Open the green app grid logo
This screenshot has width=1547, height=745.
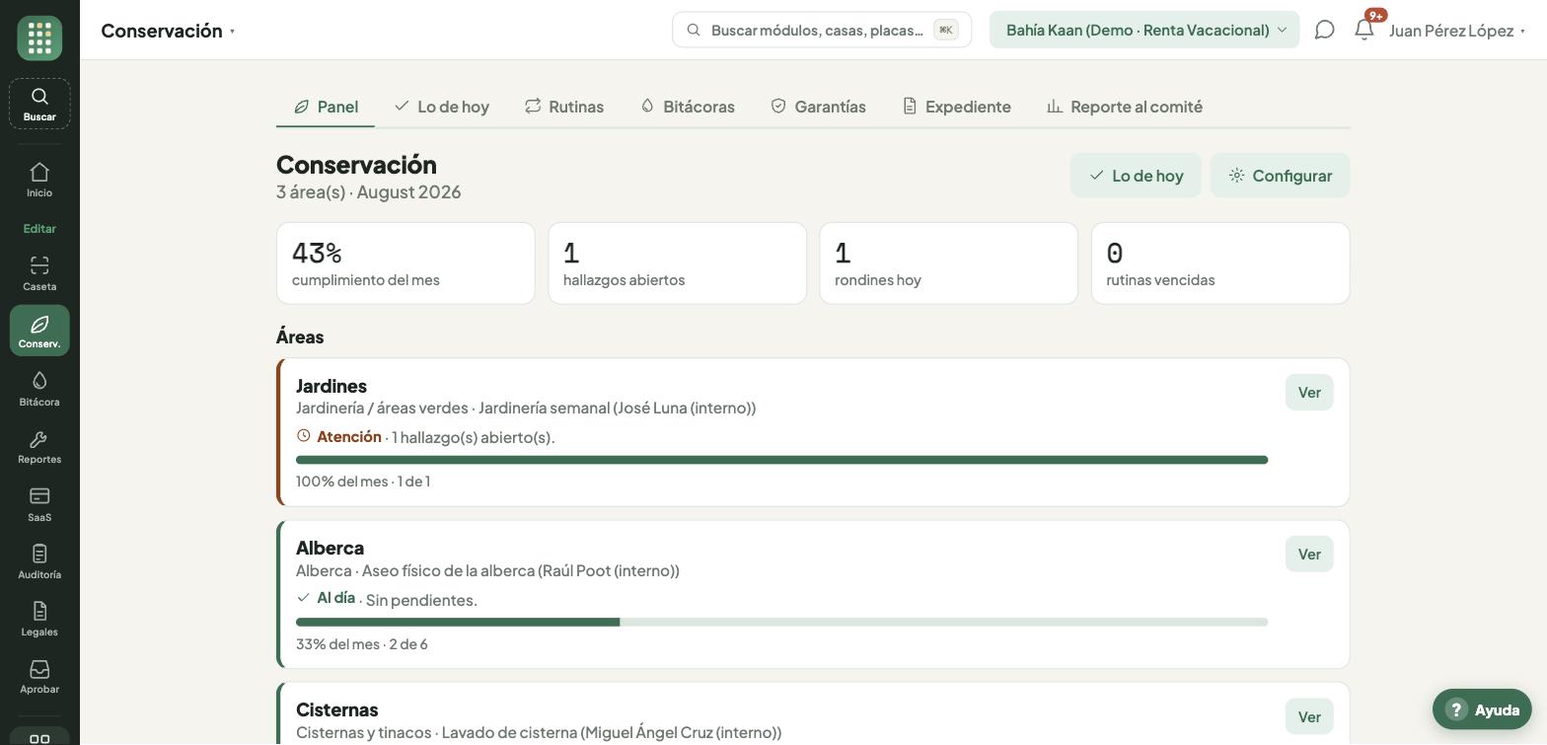pos(39,38)
